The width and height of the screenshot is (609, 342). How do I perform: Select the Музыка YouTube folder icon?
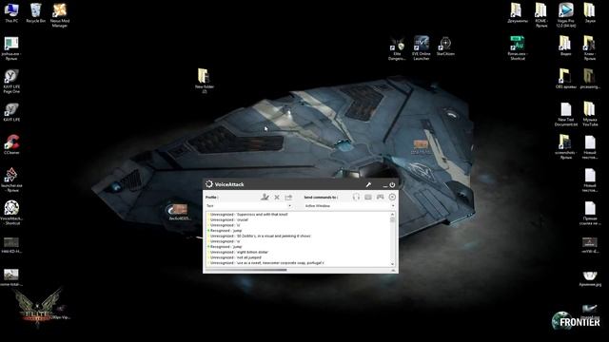tap(590, 114)
